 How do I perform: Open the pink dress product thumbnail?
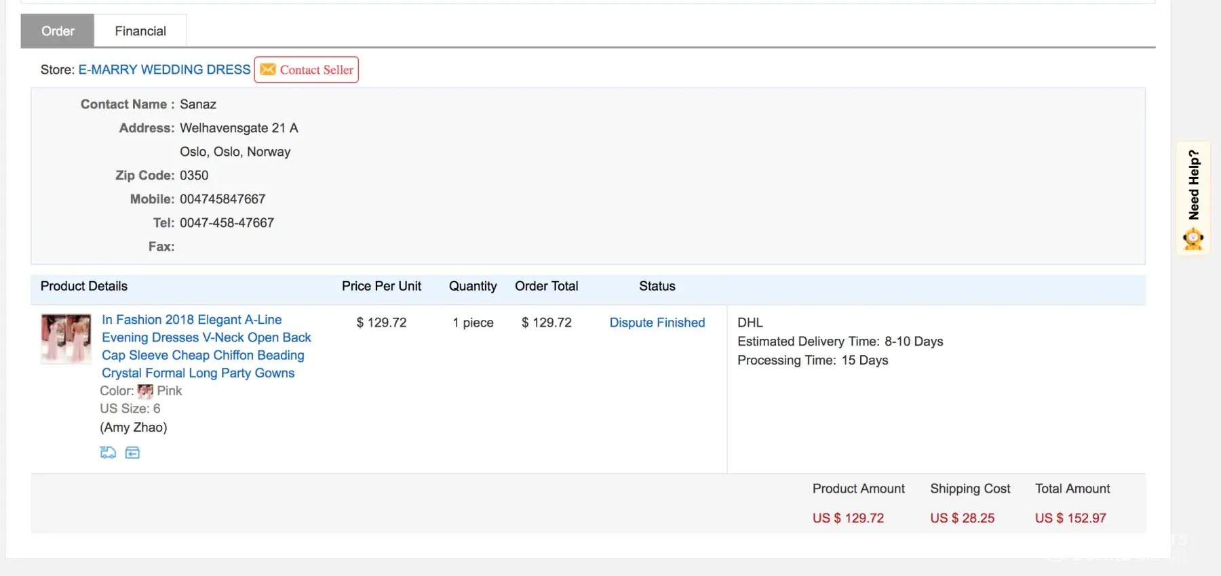[66, 338]
